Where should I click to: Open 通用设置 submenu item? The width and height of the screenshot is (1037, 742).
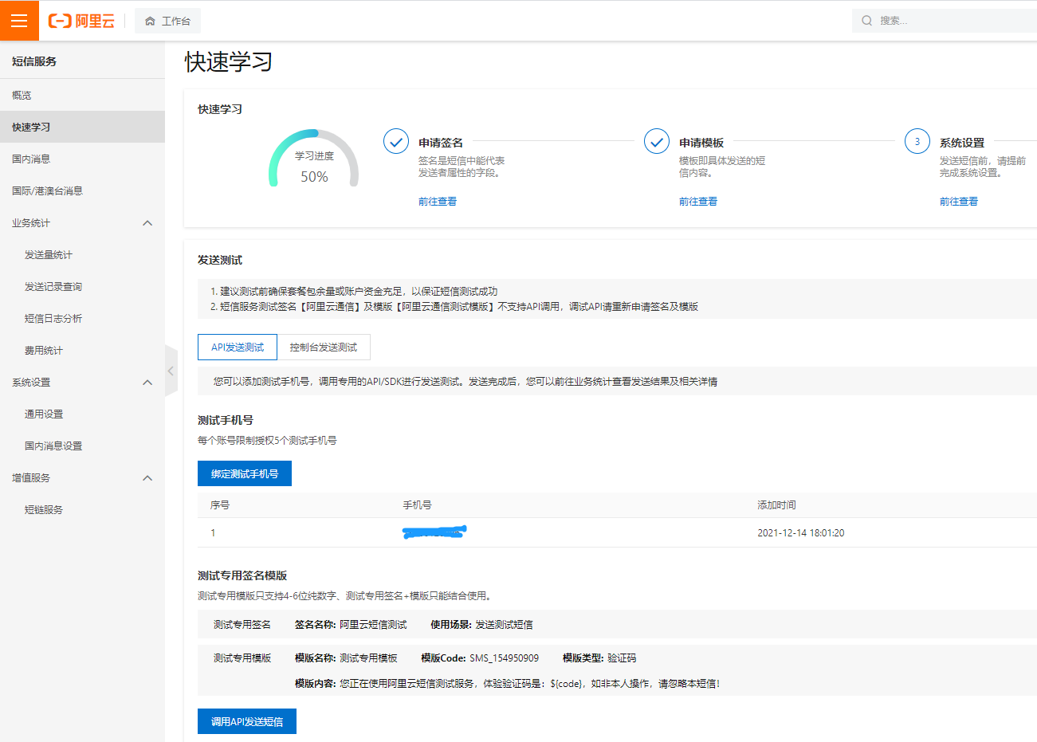pos(82,414)
